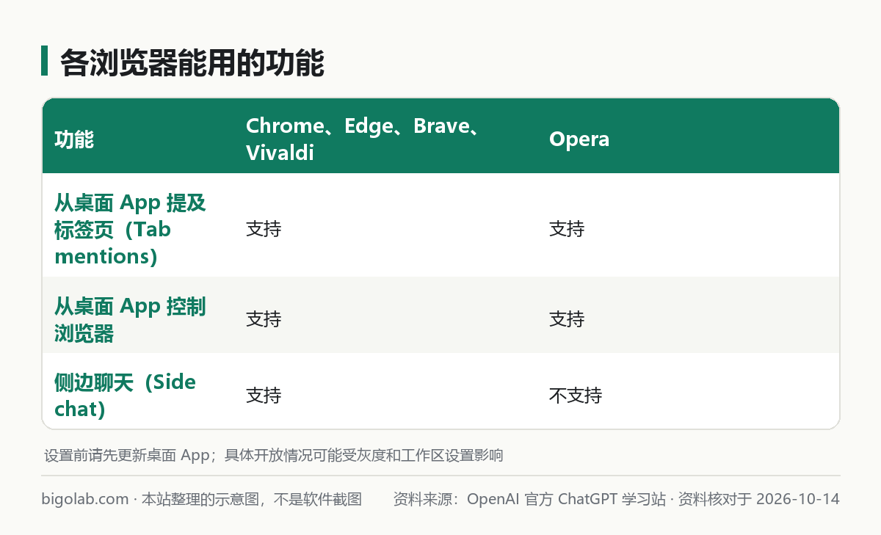Image resolution: width=881 pixels, height=535 pixels.
Task: Click the green table header bar
Action: 440,136
